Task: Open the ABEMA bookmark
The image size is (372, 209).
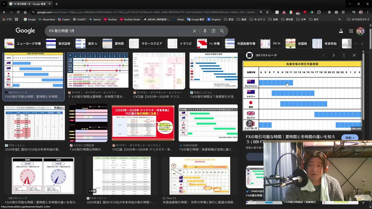Action: coord(156,19)
